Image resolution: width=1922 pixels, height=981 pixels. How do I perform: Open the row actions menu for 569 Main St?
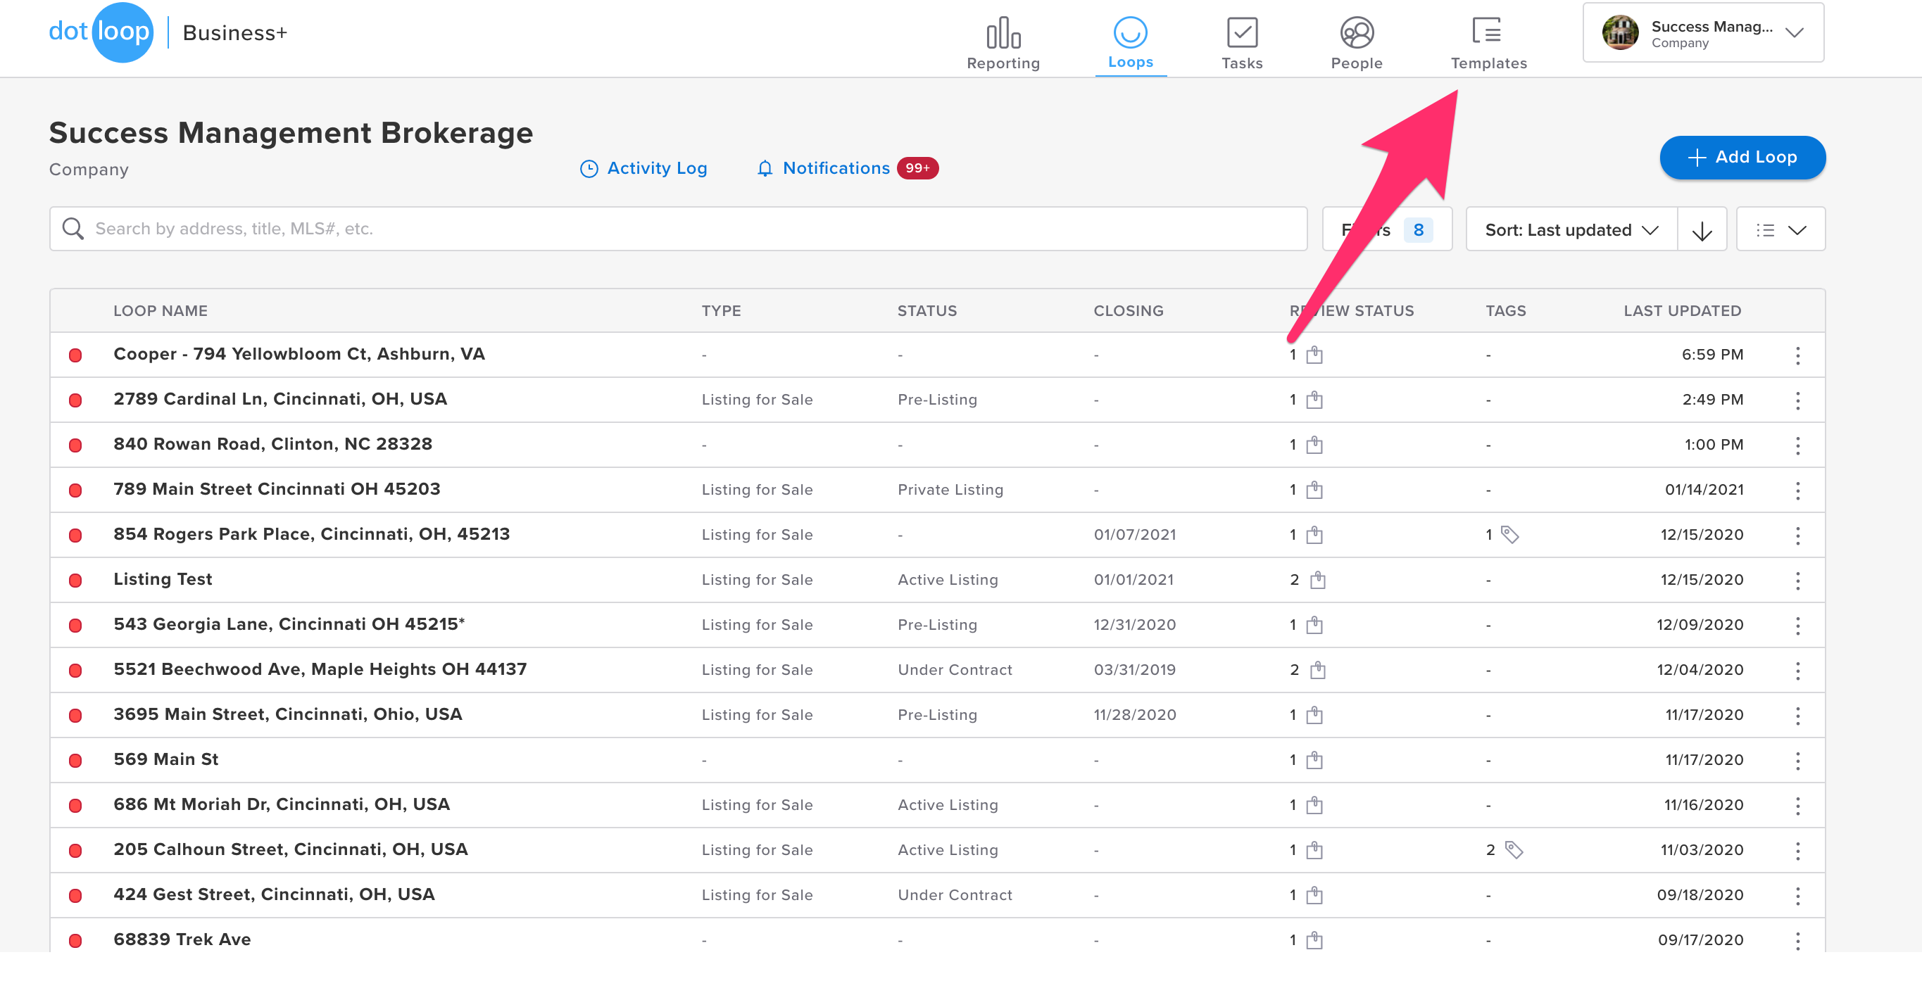(1798, 760)
